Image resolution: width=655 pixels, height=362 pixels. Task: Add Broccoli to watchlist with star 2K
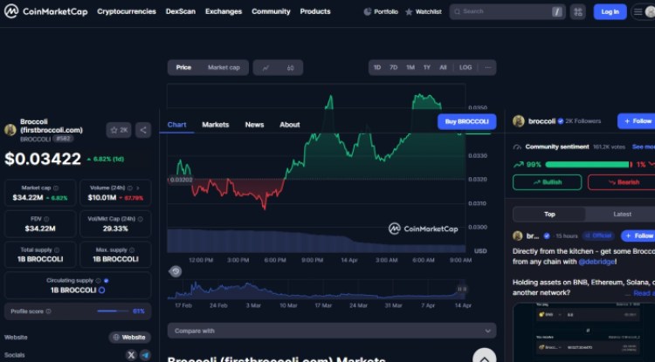[x=119, y=130]
